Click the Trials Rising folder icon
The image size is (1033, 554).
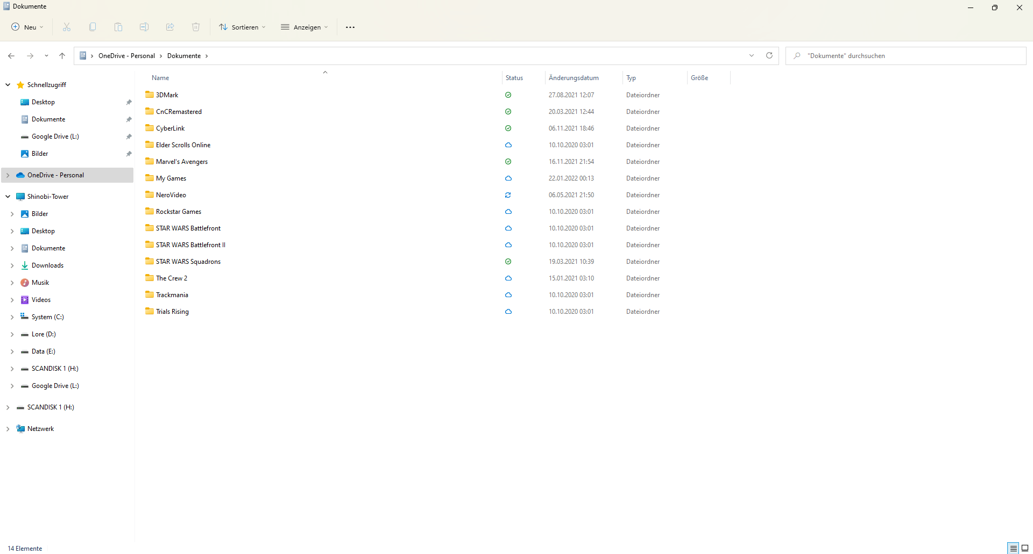tap(150, 311)
